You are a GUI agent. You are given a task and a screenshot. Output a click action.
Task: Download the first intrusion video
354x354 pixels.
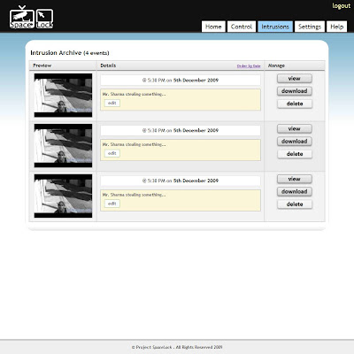(295, 91)
